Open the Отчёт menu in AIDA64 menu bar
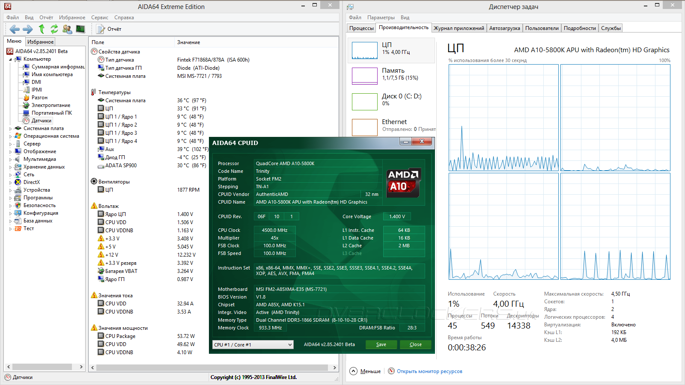This screenshot has height=385, width=685. 46,18
